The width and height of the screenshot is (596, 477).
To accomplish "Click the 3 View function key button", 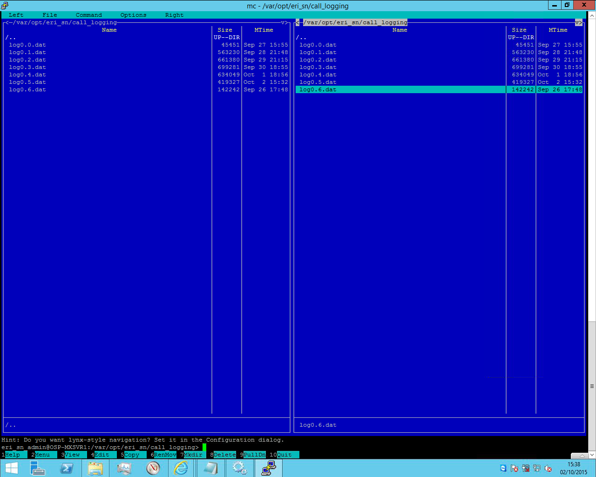I will [x=74, y=455].
